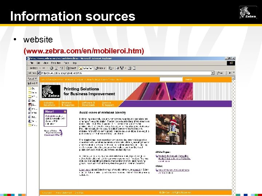The width and height of the screenshot is (262, 196).
Task: Open the Service & Support tab
Action: pyautogui.click(x=108, y=104)
